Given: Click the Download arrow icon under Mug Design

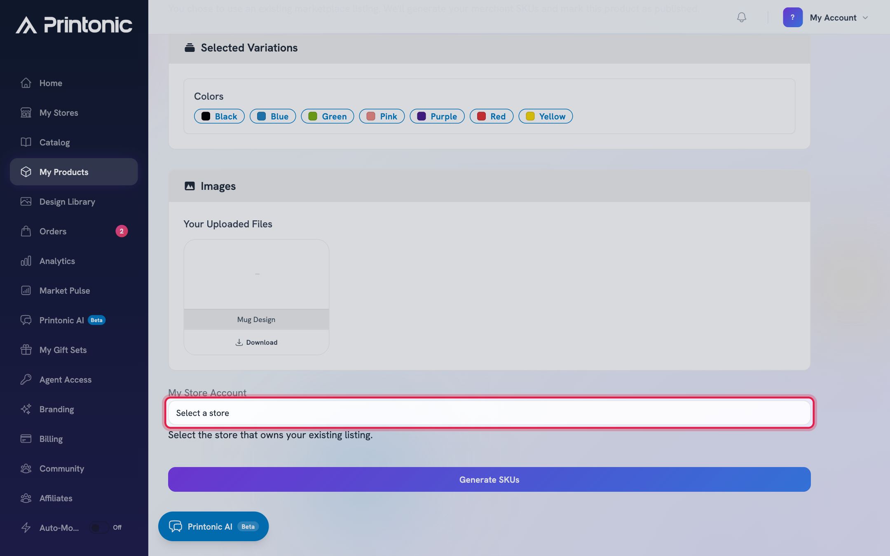Looking at the screenshot, I should point(239,342).
